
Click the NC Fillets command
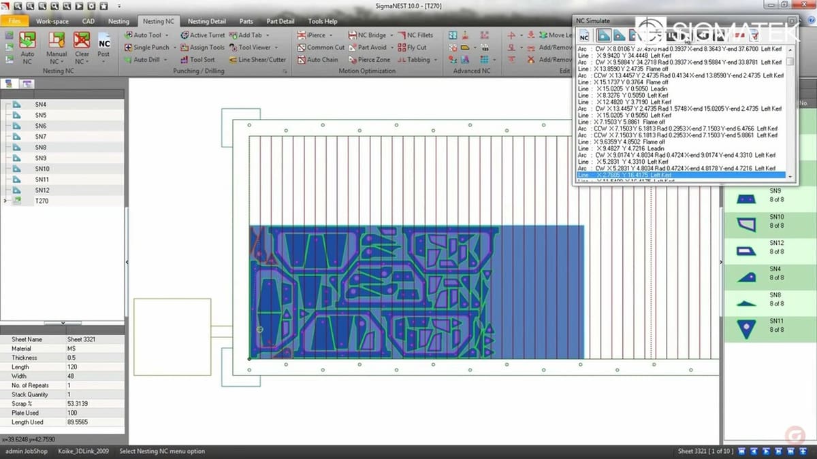(x=415, y=35)
